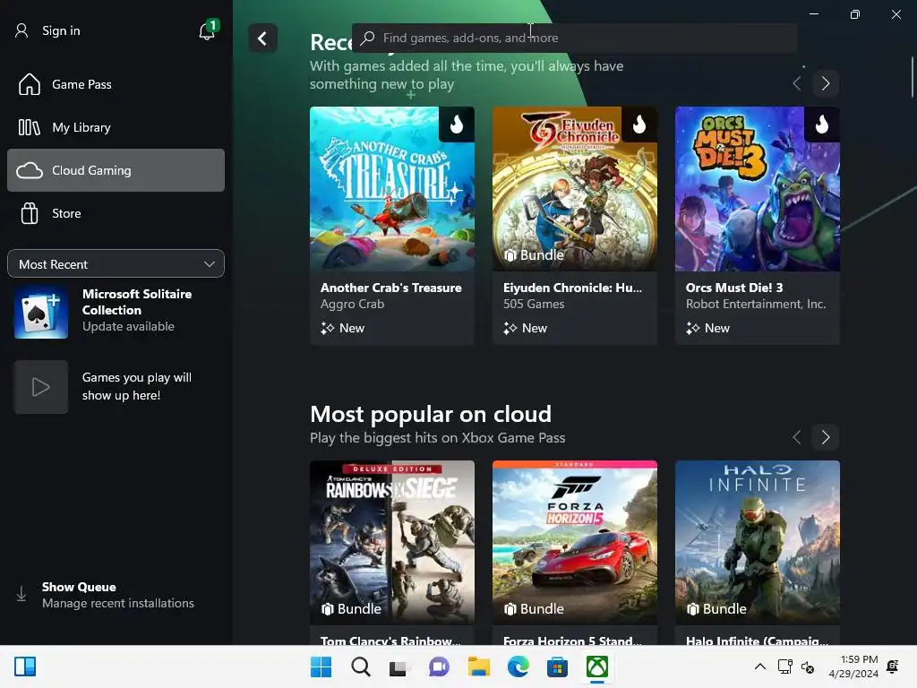Open the Forza Horizon 5 bundle card
Image resolution: width=917 pixels, height=688 pixels.
[x=575, y=553]
